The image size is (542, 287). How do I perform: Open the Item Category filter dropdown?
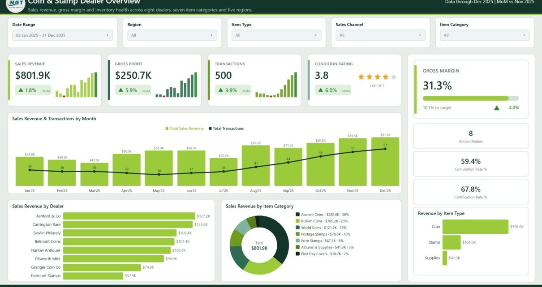click(485, 35)
